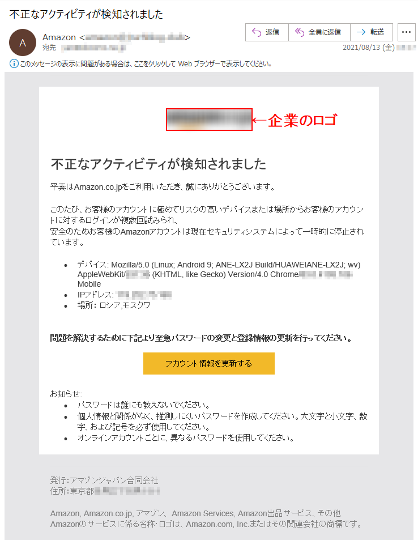Click the blurred company logo image

tap(209, 120)
